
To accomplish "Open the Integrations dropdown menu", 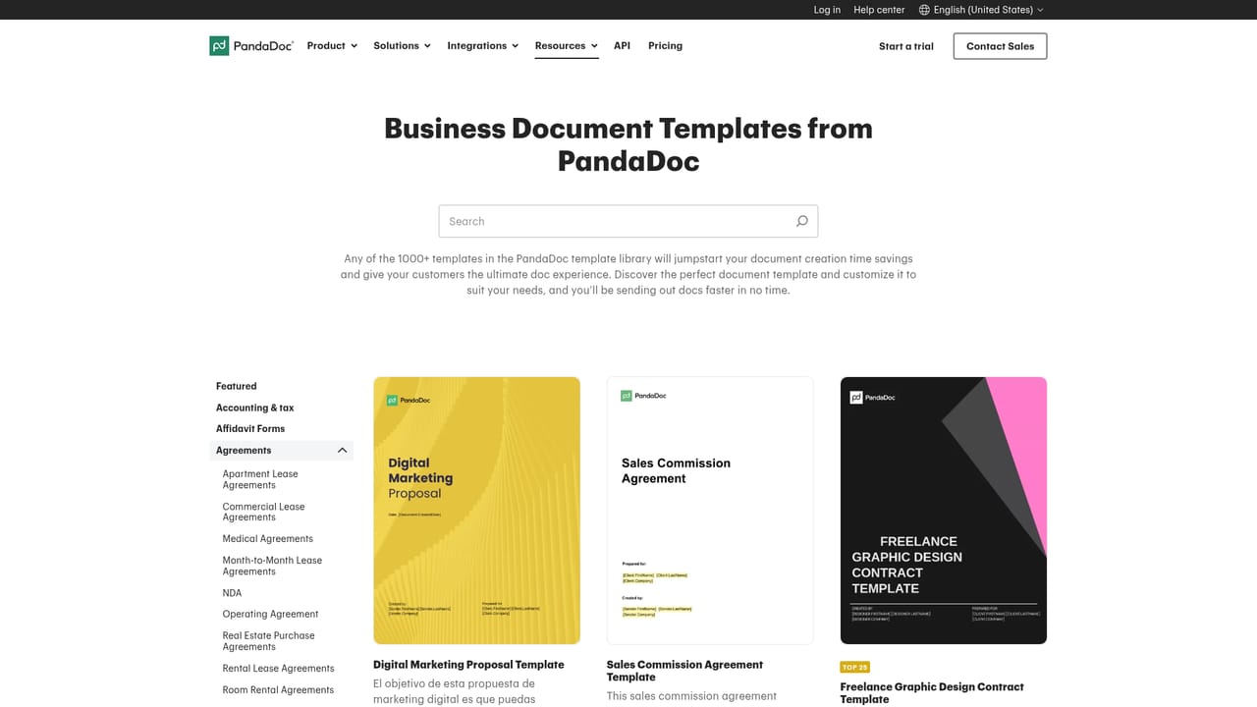I will coord(482,46).
